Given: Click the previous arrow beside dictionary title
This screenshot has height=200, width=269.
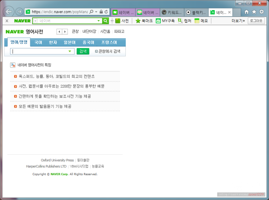Looking at the screenshot, I should [x=60, y=32].
